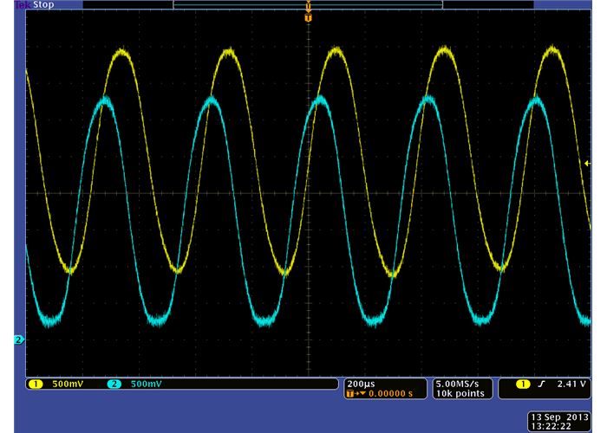Click the rising edge trigger slope icon

(x=544, y=384)
